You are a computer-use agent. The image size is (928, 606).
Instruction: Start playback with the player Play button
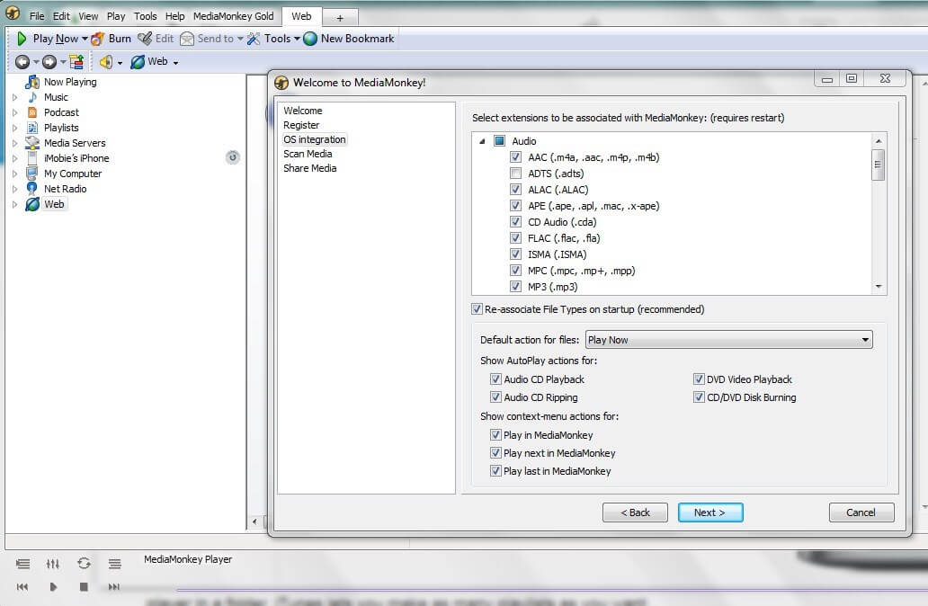pos(53,587)
